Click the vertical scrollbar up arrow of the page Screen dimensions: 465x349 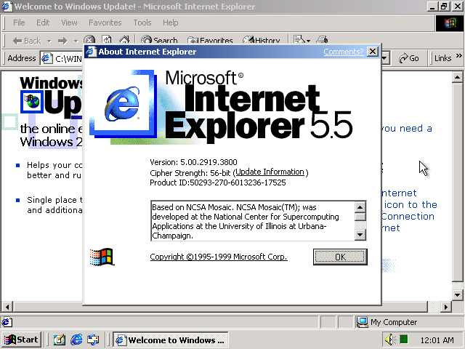coord(457,78)
